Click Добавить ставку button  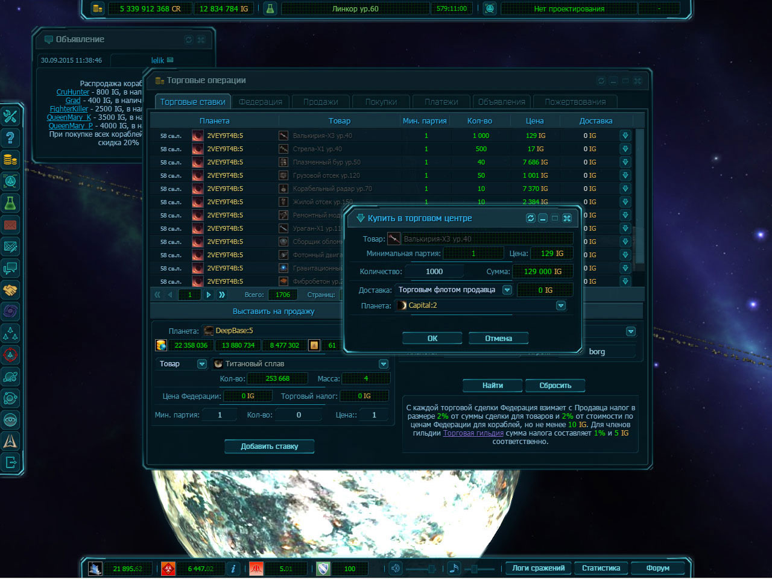pos(270,446)
